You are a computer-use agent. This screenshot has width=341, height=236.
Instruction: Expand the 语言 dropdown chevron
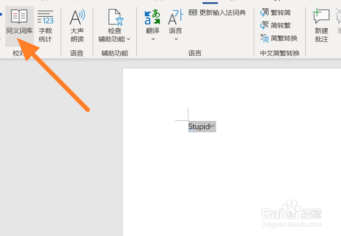coord(176,39)
